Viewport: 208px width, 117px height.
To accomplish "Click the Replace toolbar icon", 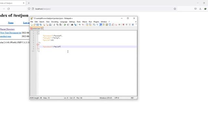I will [x=75, y=25].
